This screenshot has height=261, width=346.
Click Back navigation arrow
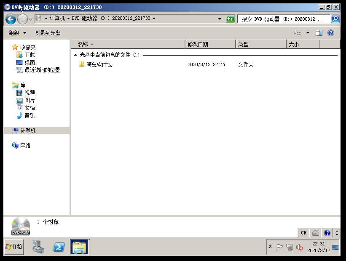tap(10, 19)
